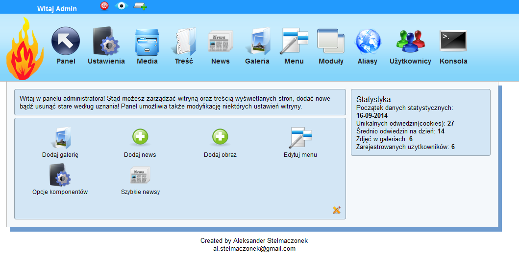
Task: Click the Opcje komponentów gear icon
Action: [60, 175]
